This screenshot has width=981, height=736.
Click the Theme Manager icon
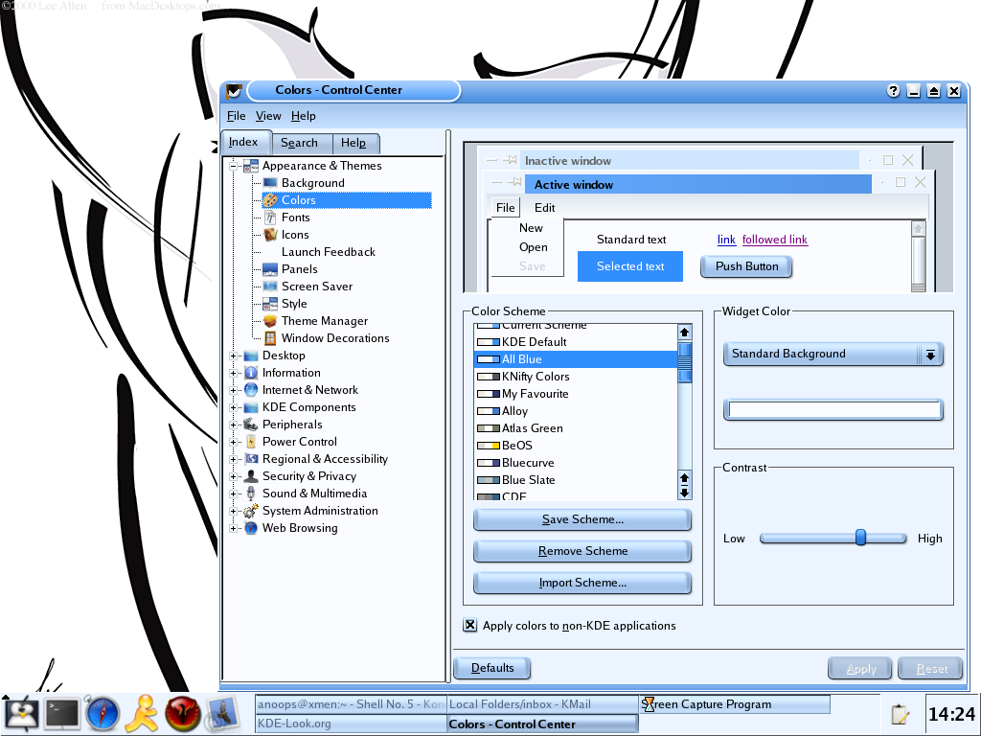[270, 320]
